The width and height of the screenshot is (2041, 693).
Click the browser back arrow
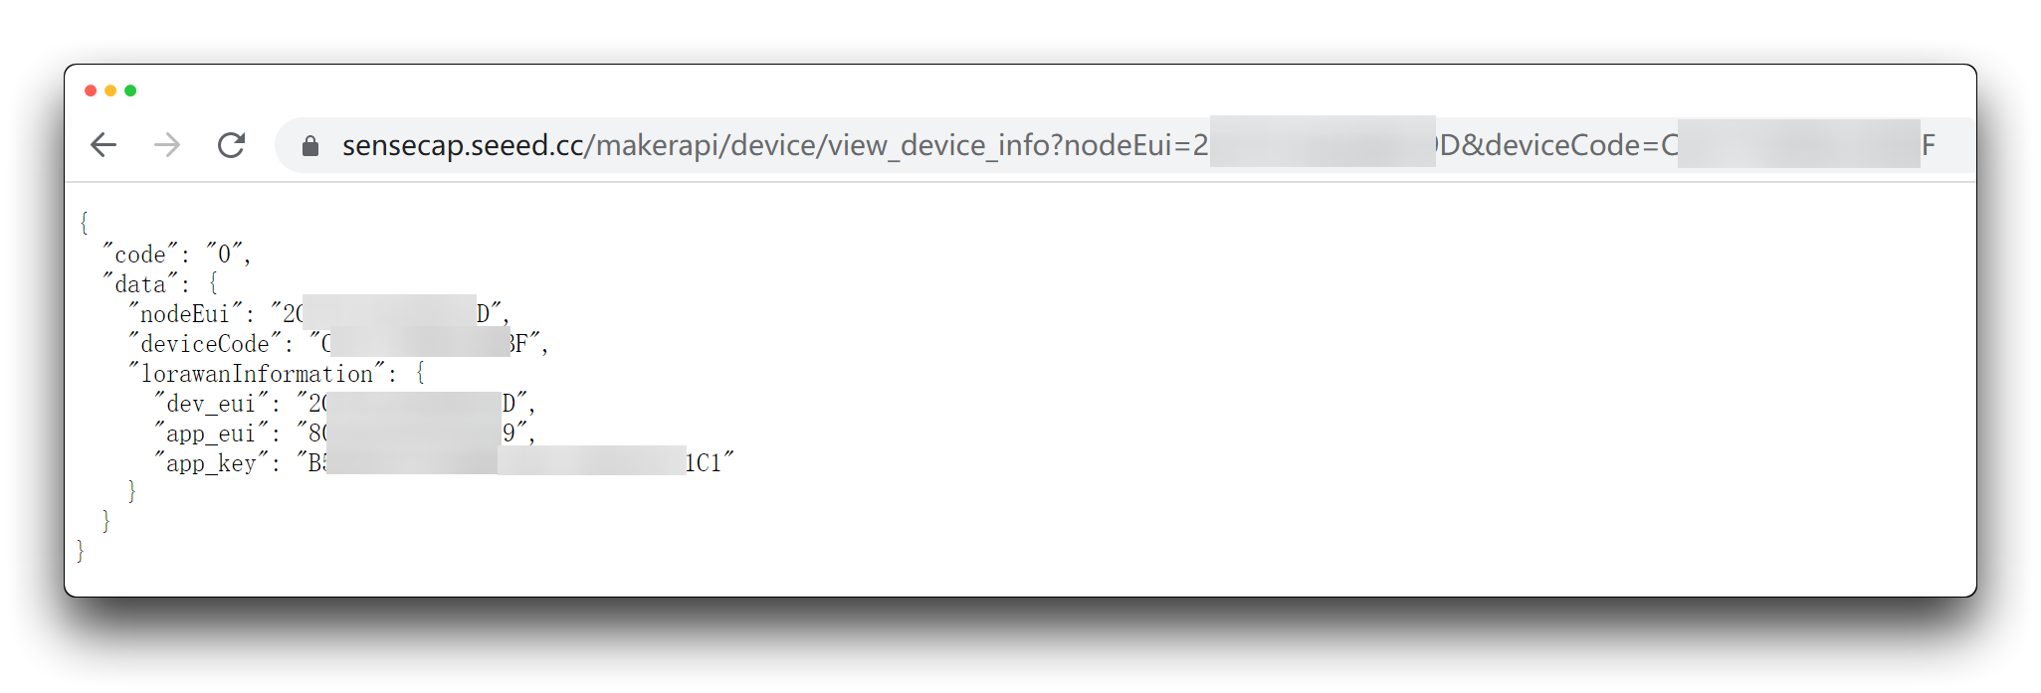(x=103, y=145)
